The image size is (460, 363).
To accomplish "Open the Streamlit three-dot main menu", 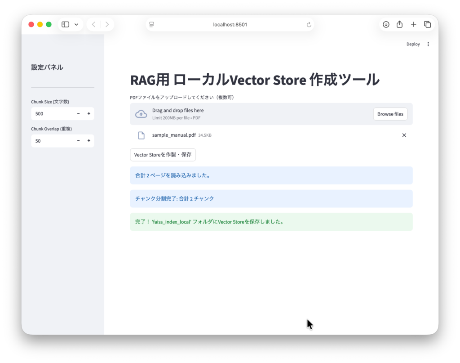I will click(x=428, y=44).
